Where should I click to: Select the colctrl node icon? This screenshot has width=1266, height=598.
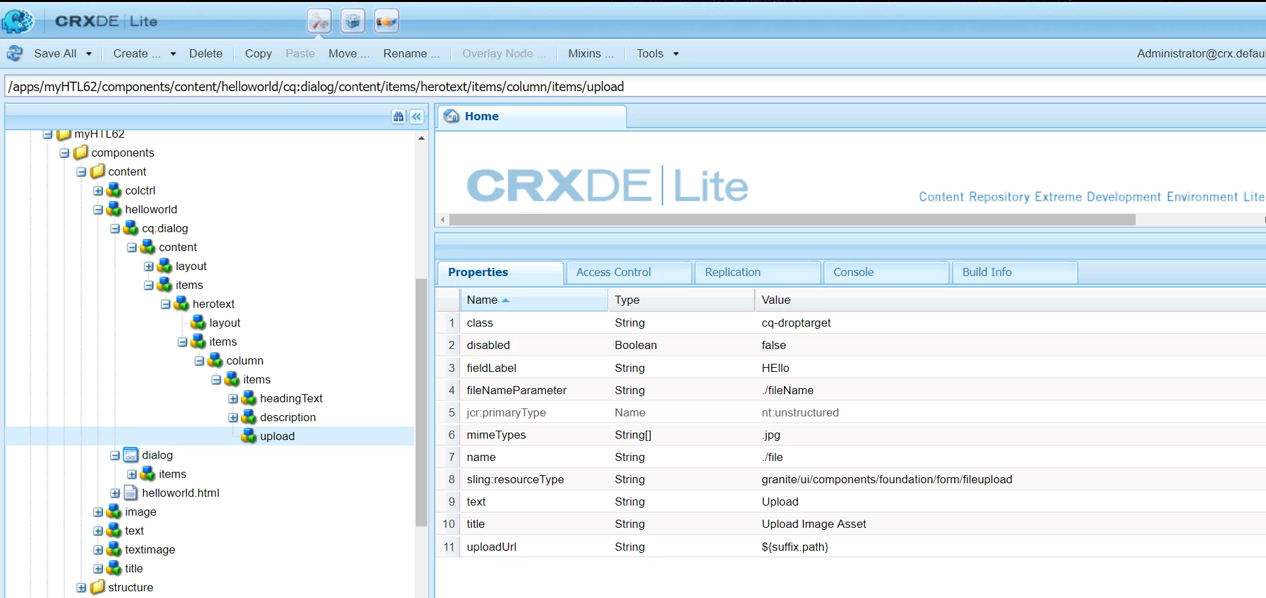(115, 190)
